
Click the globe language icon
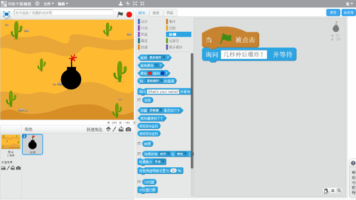(37, 4)
